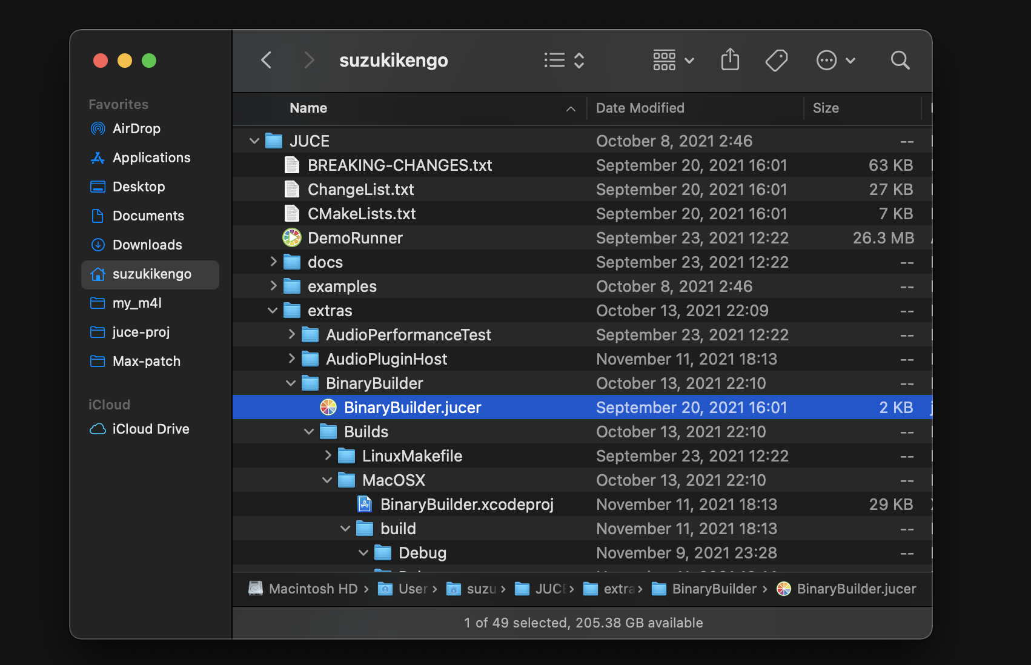Click the 26.3 MB size cell

click(x=883, y=238)
